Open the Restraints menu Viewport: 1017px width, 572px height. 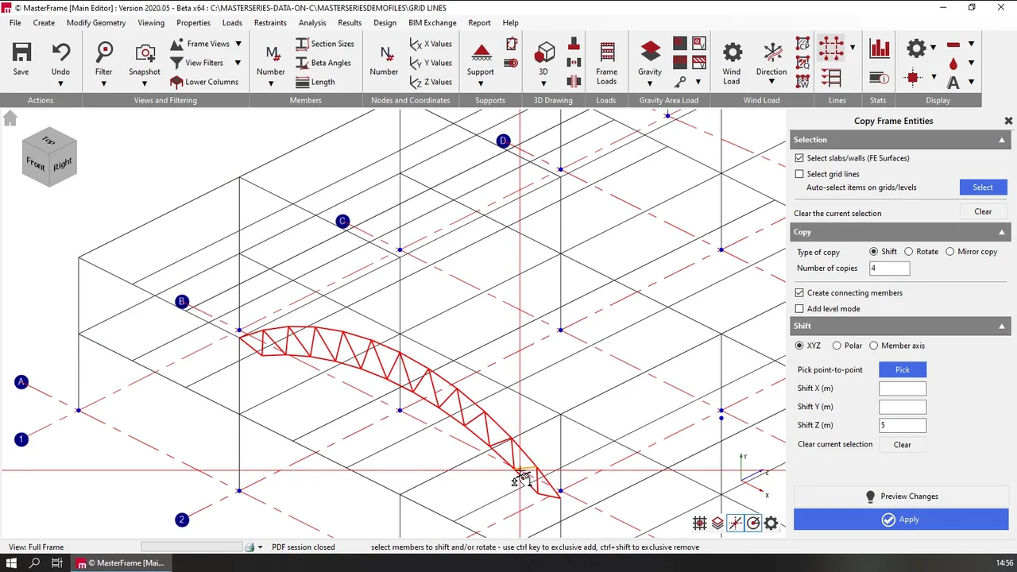click(x=270, y=23)
